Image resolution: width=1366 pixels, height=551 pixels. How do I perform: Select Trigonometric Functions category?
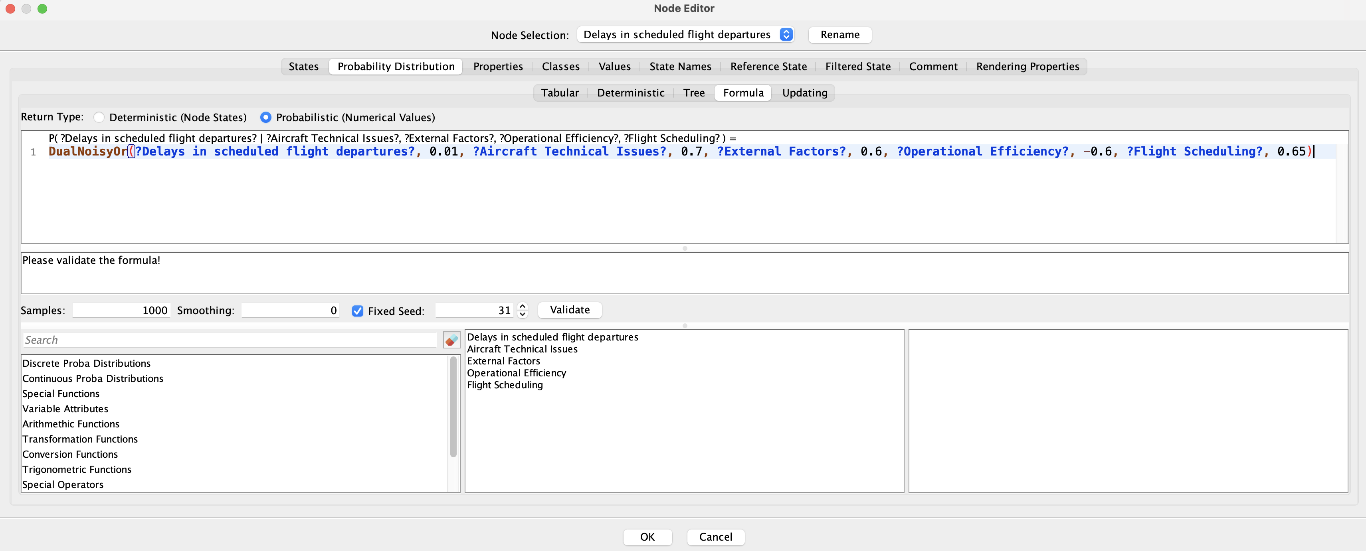coord(77,469)
